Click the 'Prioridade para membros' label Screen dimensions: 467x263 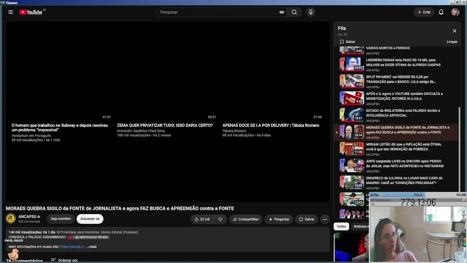tap(78, 232)
